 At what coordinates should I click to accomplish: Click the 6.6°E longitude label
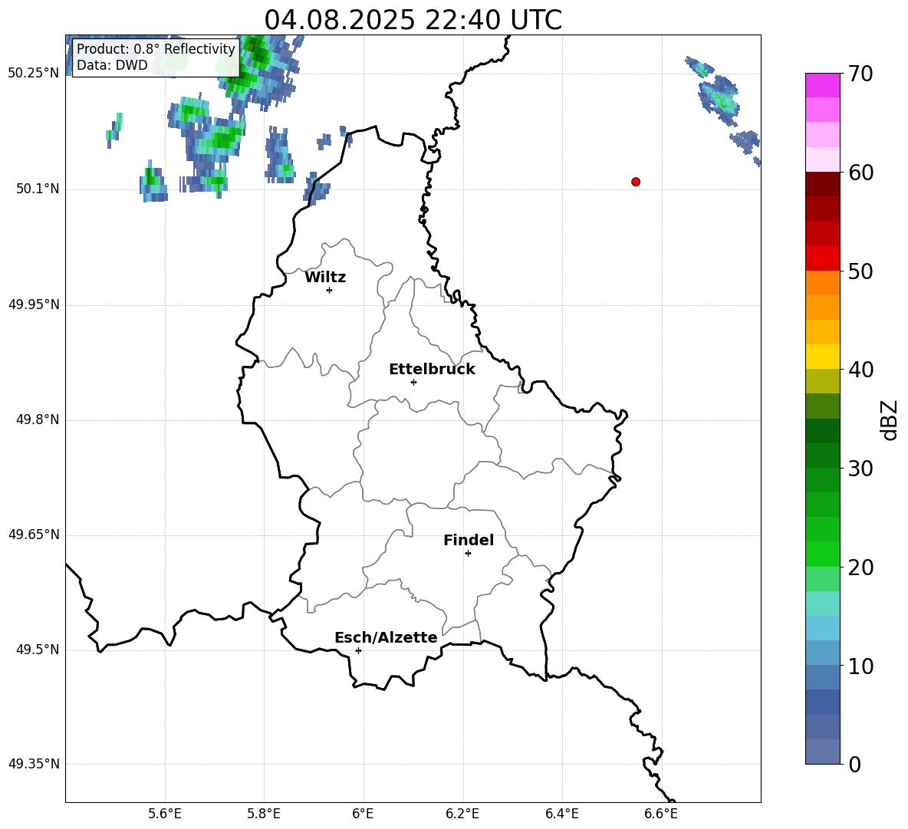pos(661,814)
